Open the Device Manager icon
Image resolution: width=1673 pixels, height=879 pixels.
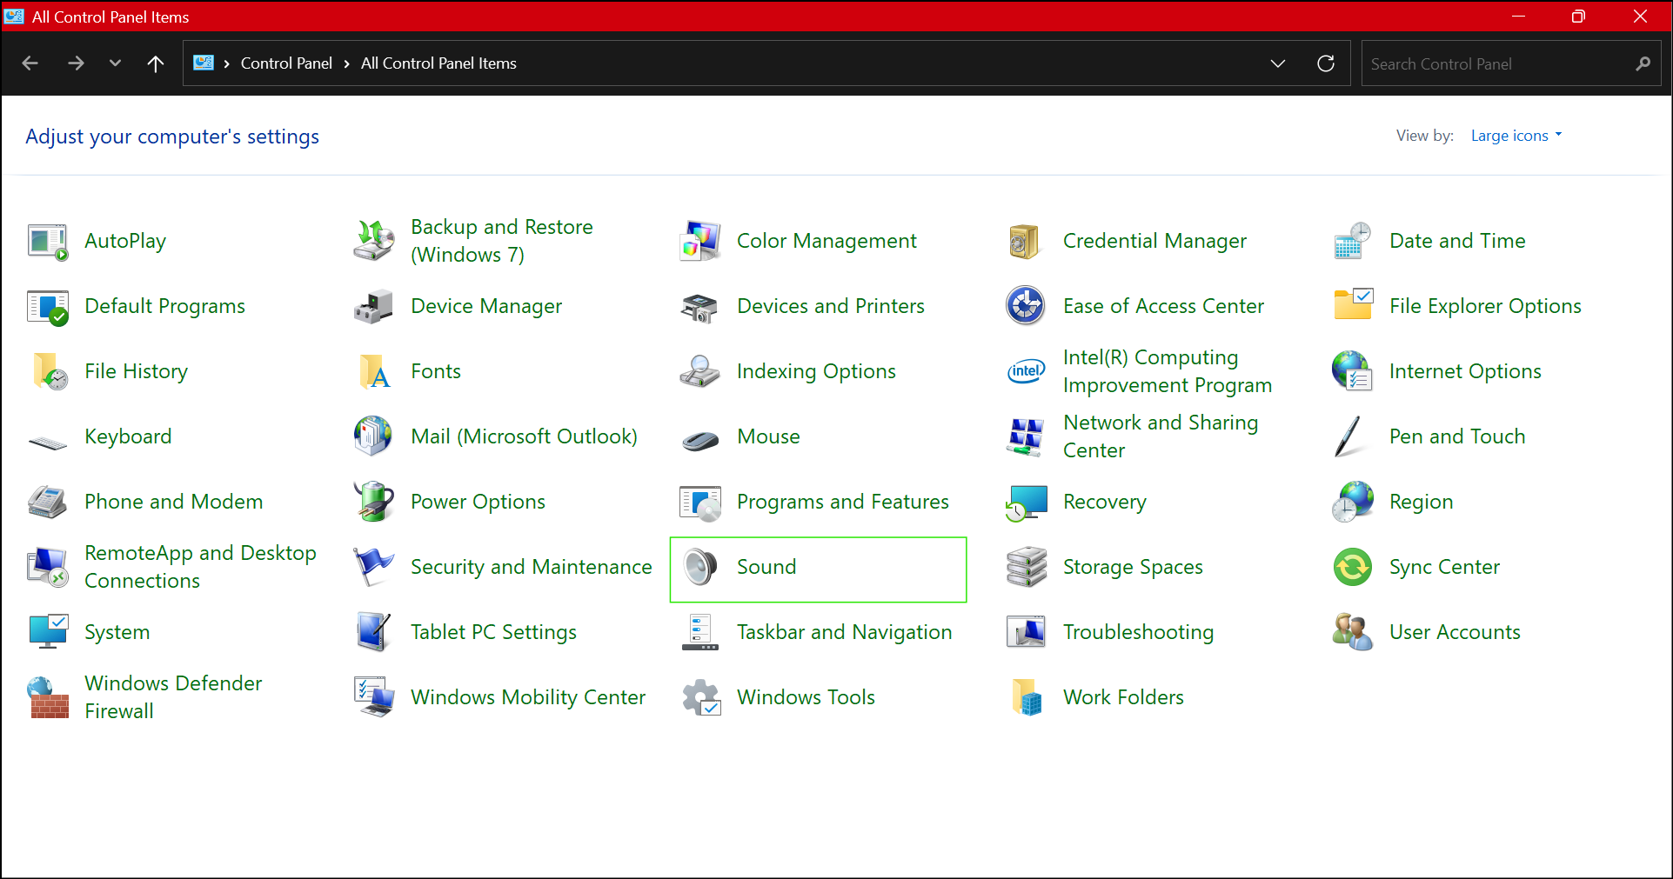click(374, 306)
